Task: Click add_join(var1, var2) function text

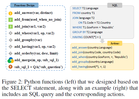Action: tap(30, 26)
